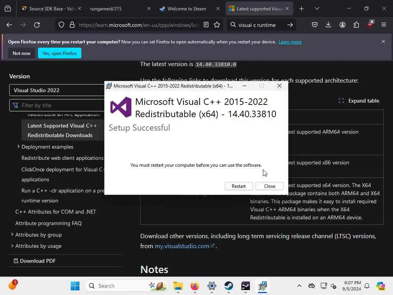This screenshot has height=295, width=393.
Task: Open a new tab with the plus icon
Action: pyautogui.click(x=302, y=9)
